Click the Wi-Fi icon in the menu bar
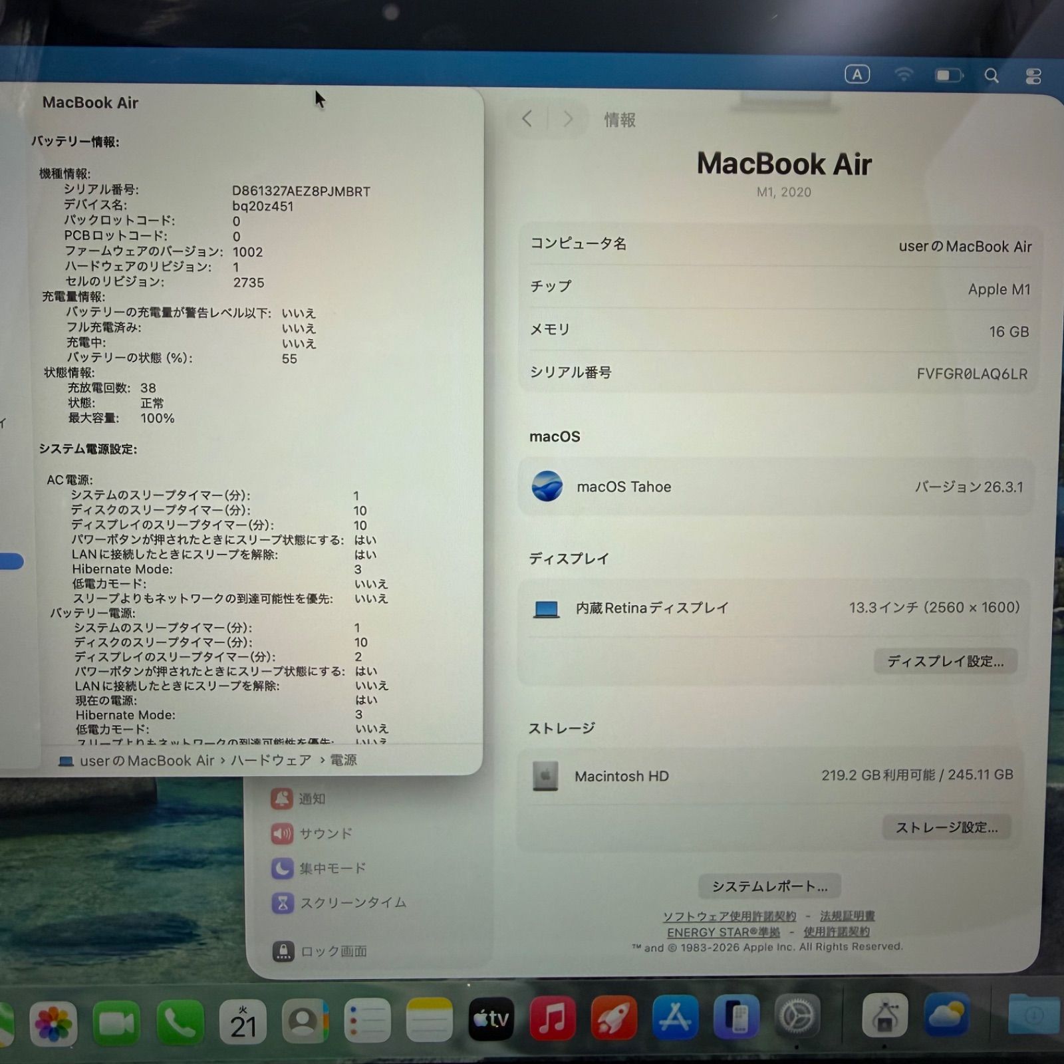Viewport: 1064px width, 1064px height. coord(903,74)
